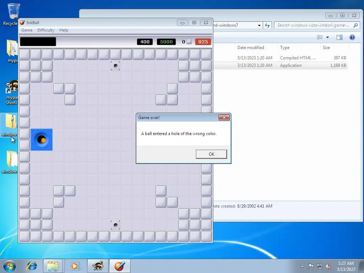Click the Explorer refresh button

pyautogui.click(x=267, y=25)
